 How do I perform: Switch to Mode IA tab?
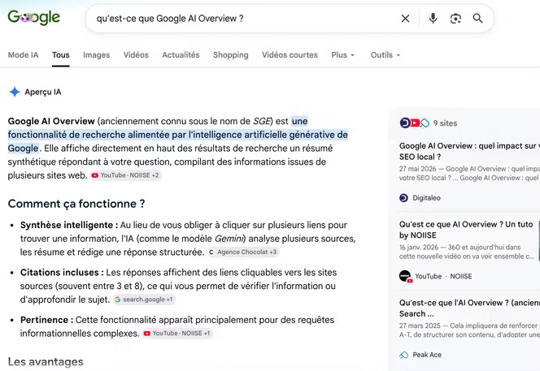pos(23,55)
